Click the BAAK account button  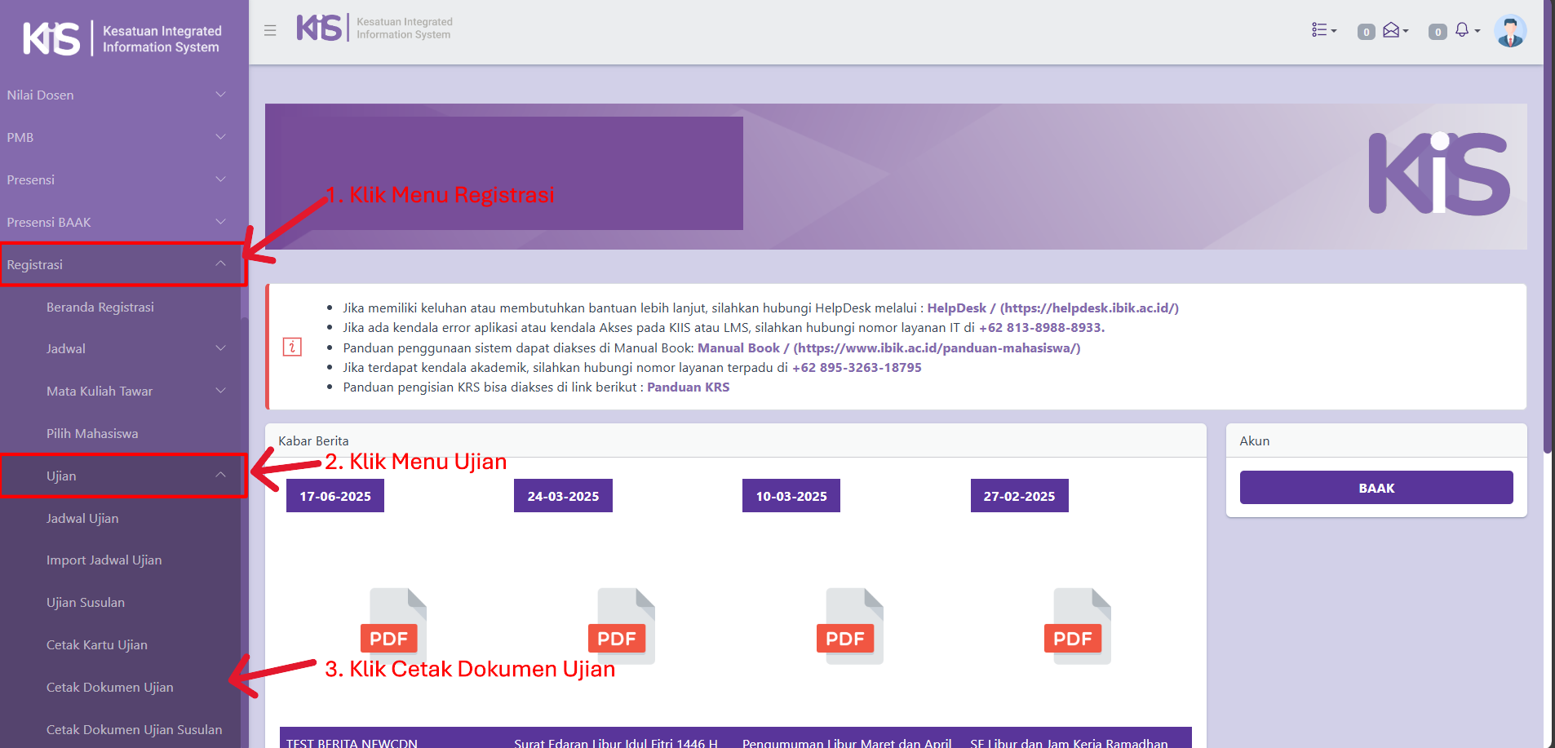pos(1376,488)
